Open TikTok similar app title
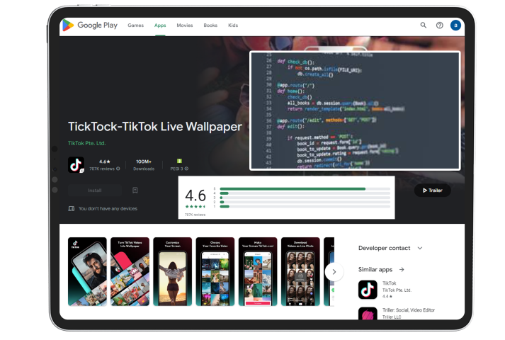 point(389,283)
